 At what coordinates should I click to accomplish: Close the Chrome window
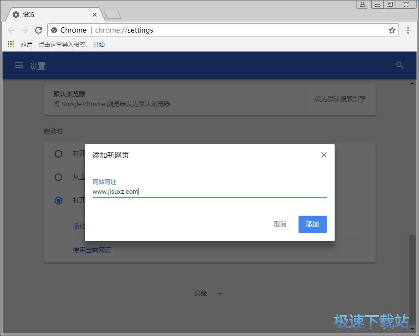[406, 4]
